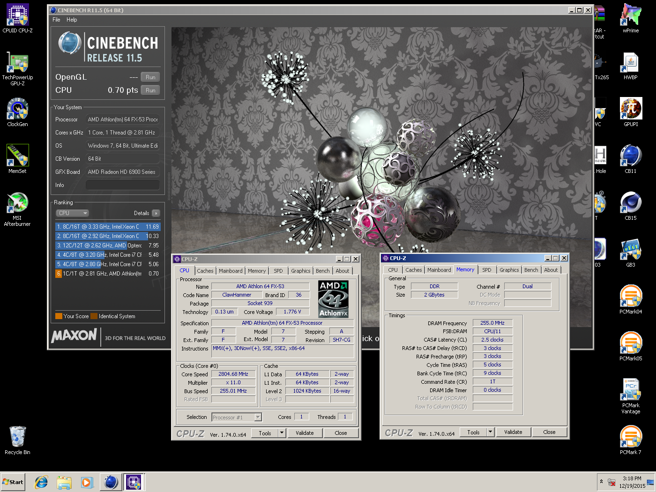Open PCMark05 desktop shortcut
Image resolution: width=656 pixels, height=492 pixels.
point(631,347)
